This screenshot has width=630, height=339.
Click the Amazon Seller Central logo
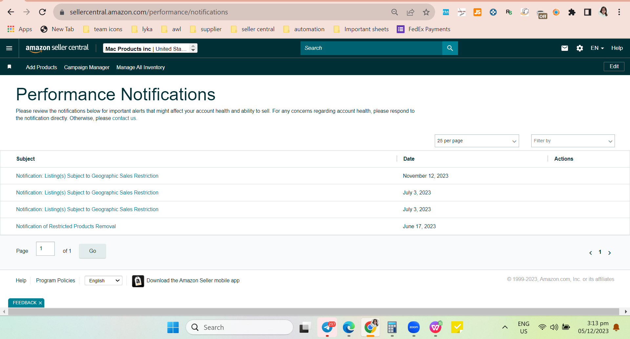tap(57, 48)
